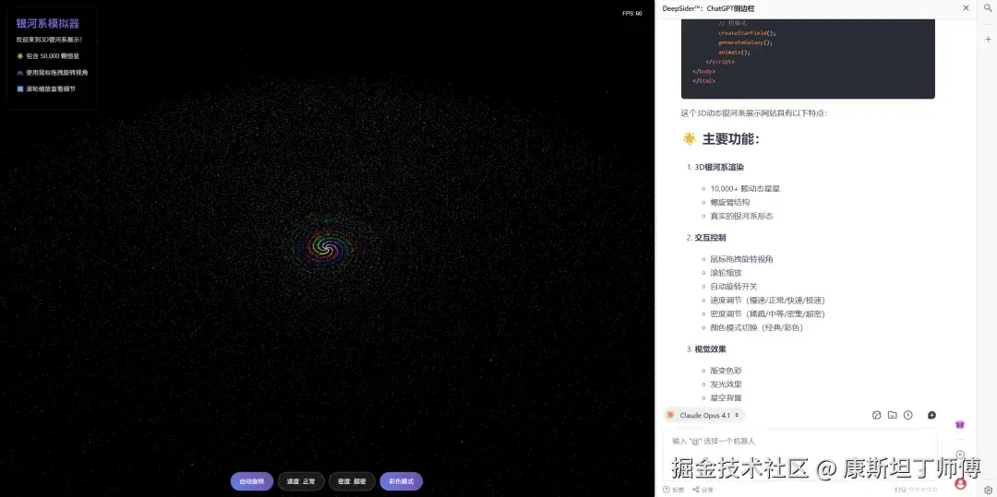Viewport: 997px width, 497px height.
Task: Click the Claude logo icon in the model selector
Action: tap(670, 415)
